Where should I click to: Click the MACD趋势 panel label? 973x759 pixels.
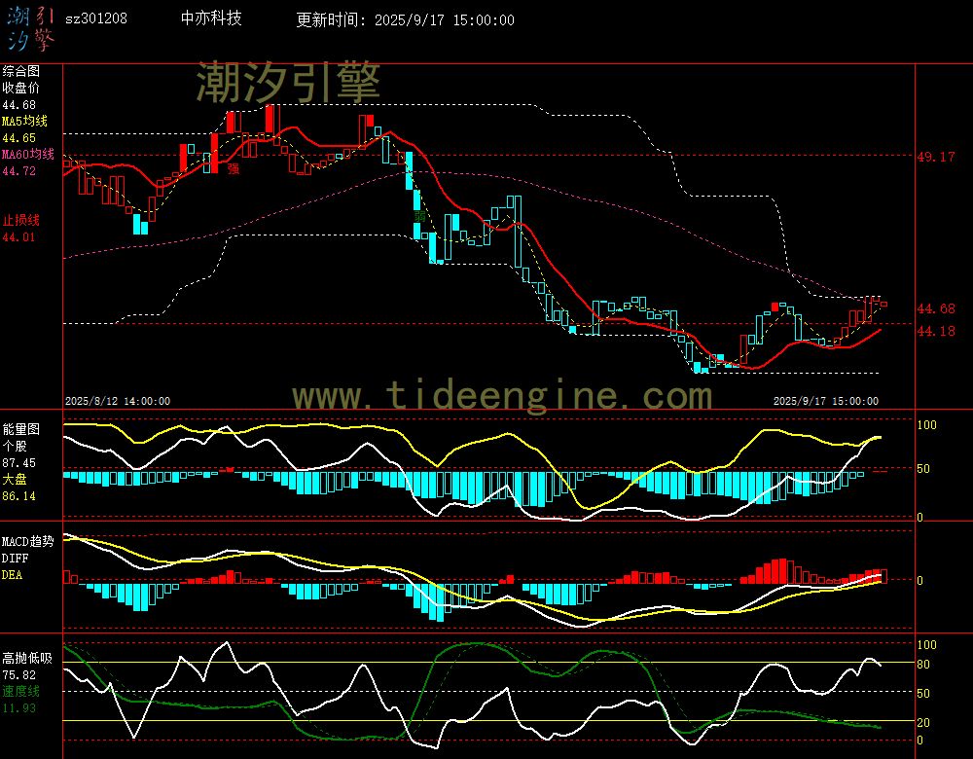click(28, 542)
